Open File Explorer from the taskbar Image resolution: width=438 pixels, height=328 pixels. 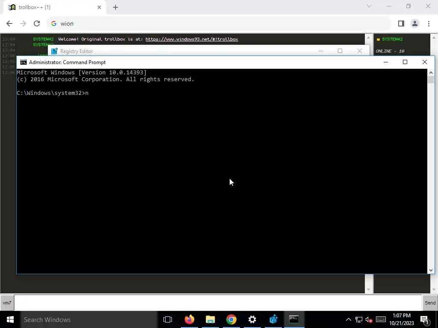click(210, 319)
